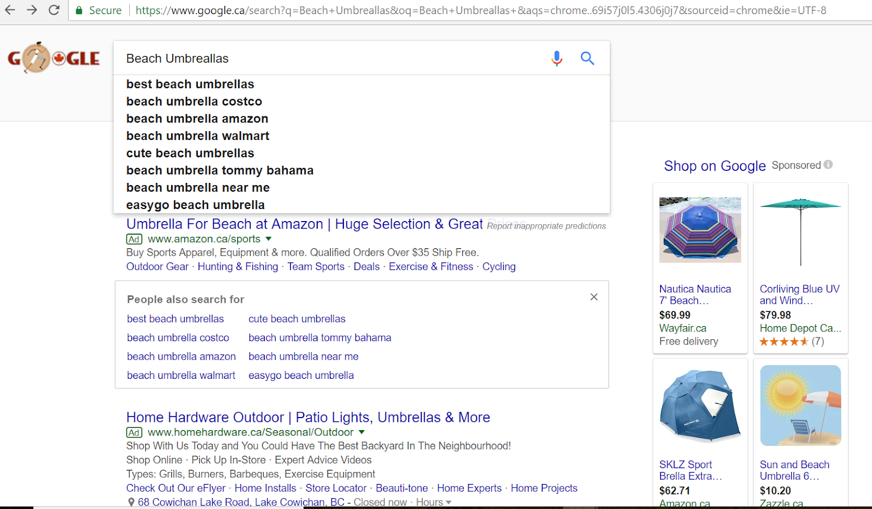Open Umbrella For Beach at Amazon result
The height and width of the screenshot is (509, 872).
(x=305, y=224)
